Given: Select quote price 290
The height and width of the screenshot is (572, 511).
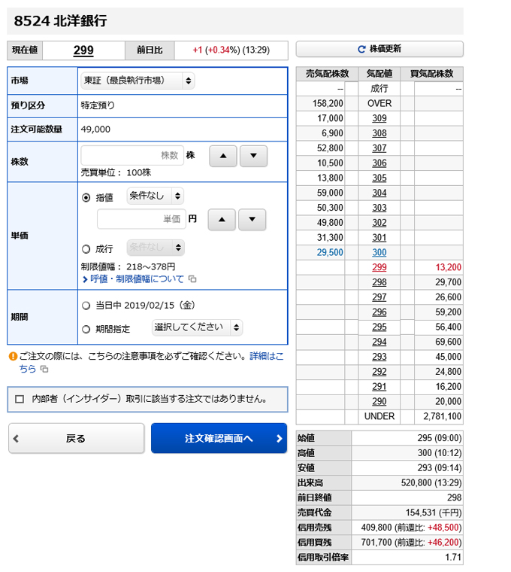Looking at the screenshot, I should 379,402.
